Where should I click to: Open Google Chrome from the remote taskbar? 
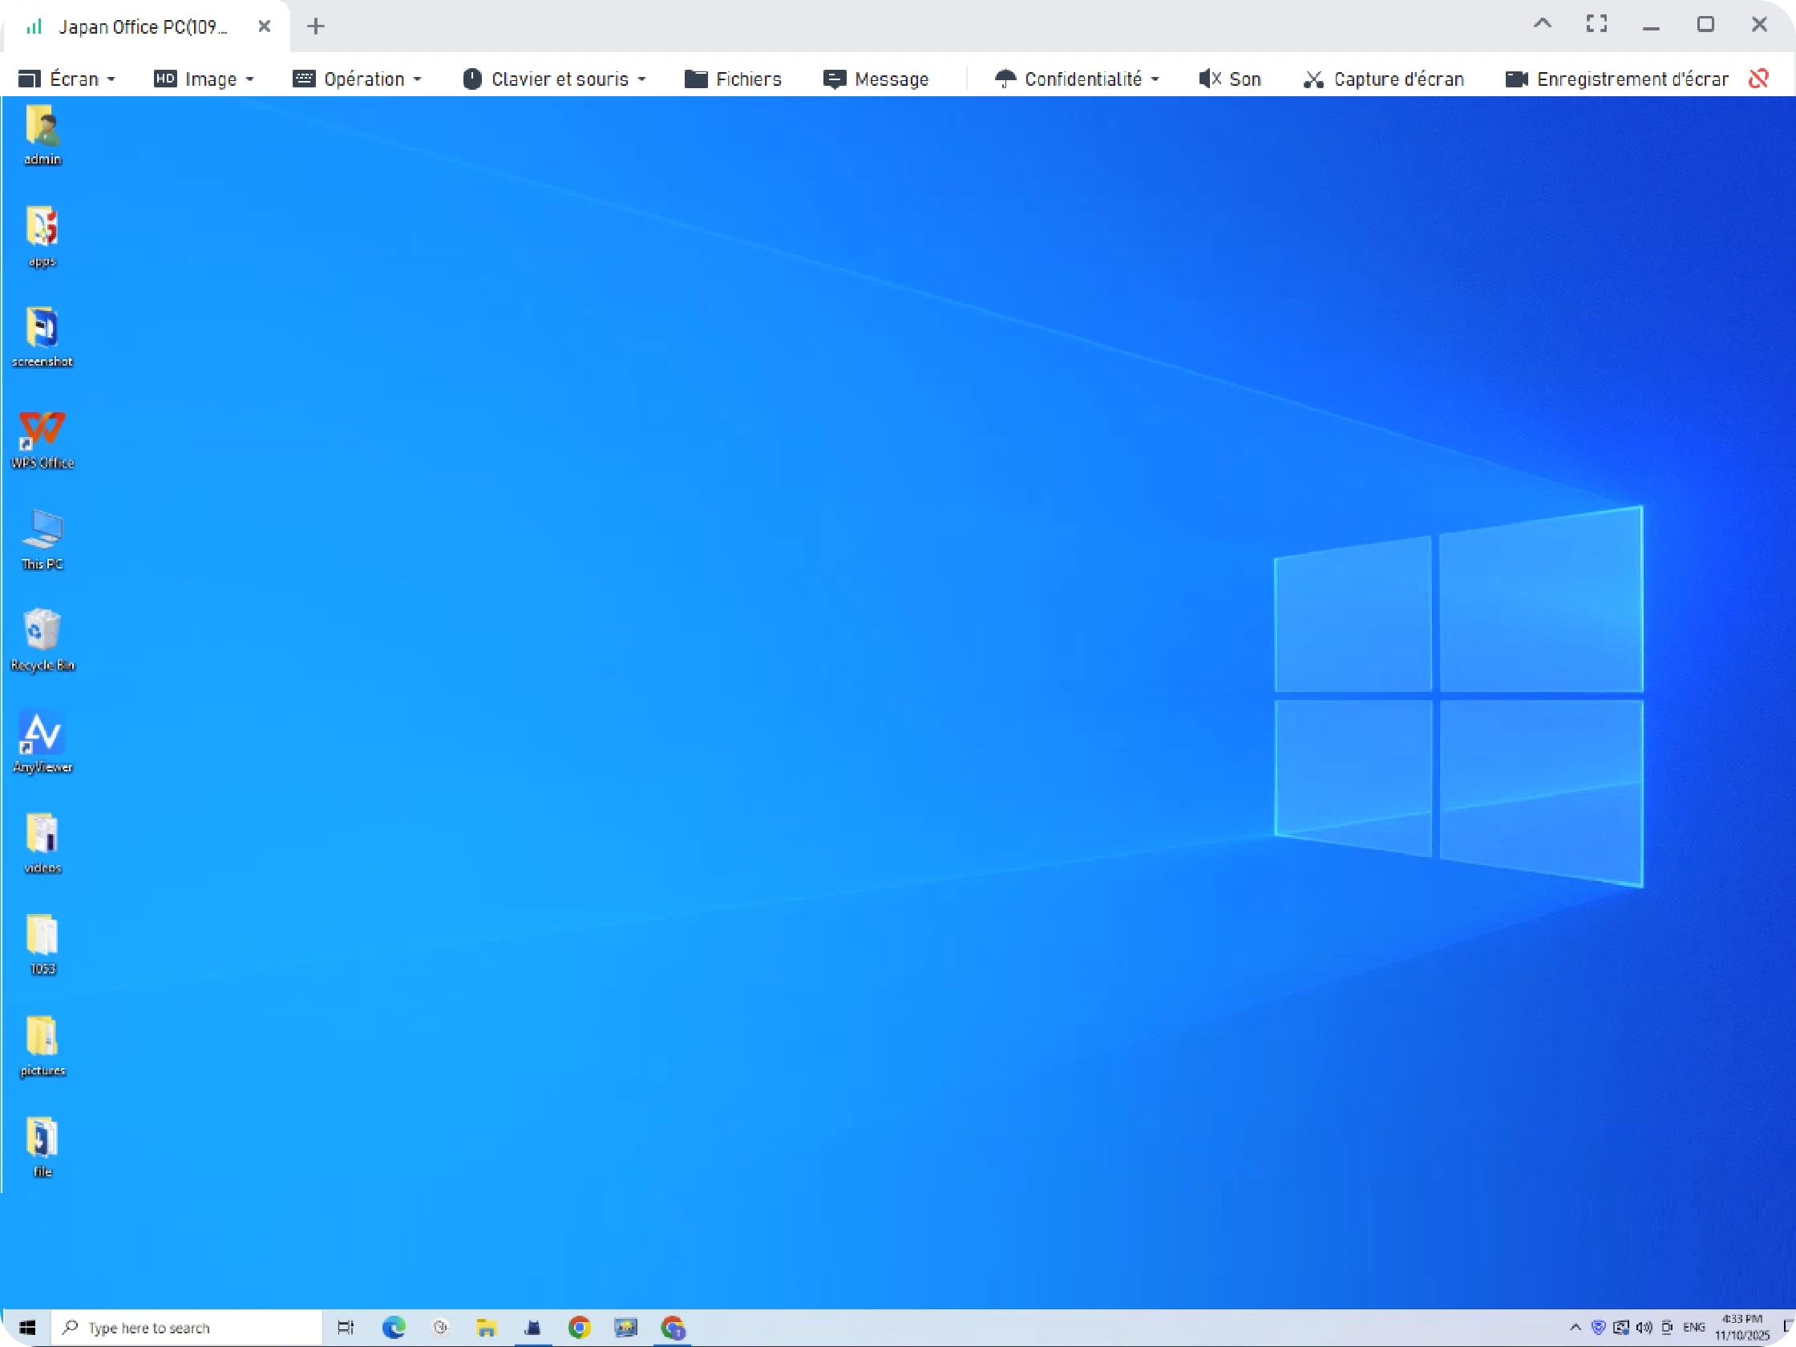579,1328
